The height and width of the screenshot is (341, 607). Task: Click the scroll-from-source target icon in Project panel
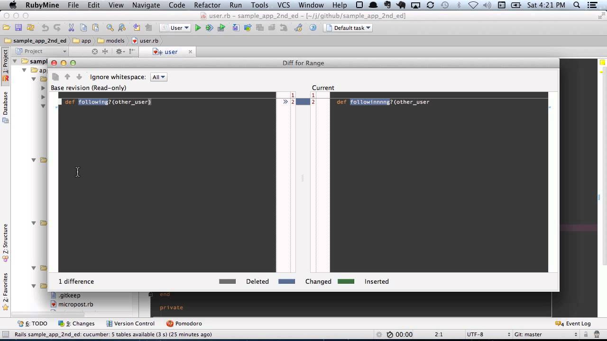point(95,52)
